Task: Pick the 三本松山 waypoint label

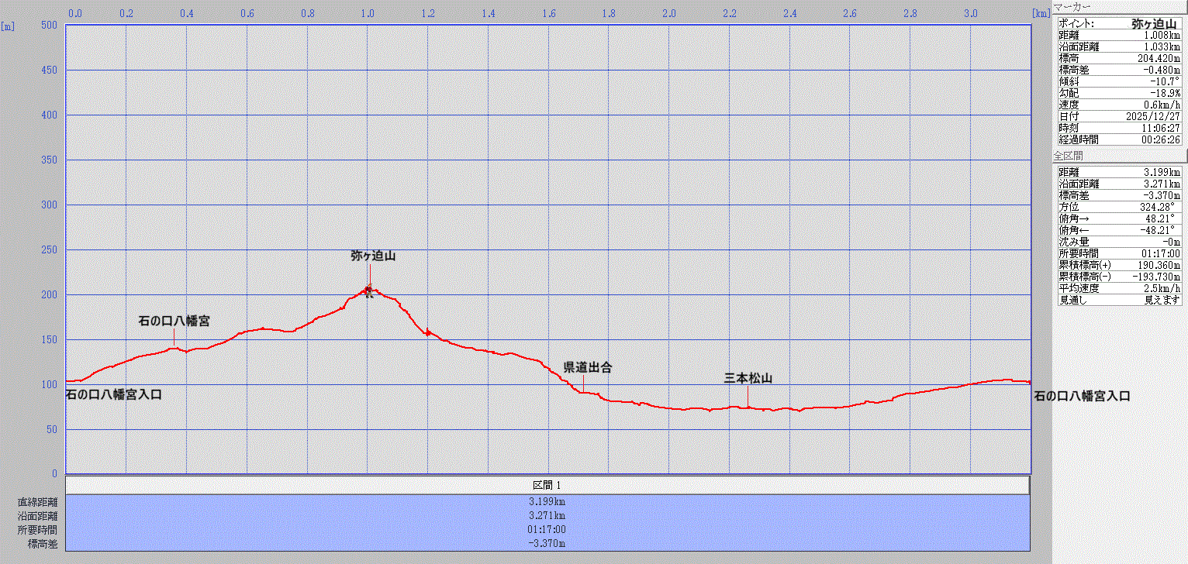Action: 748,378
